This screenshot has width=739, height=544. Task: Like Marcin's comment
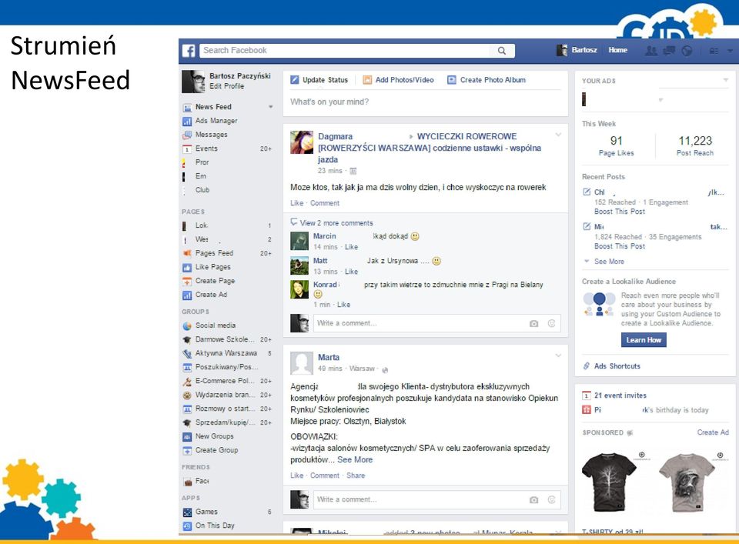coord(351,247)
